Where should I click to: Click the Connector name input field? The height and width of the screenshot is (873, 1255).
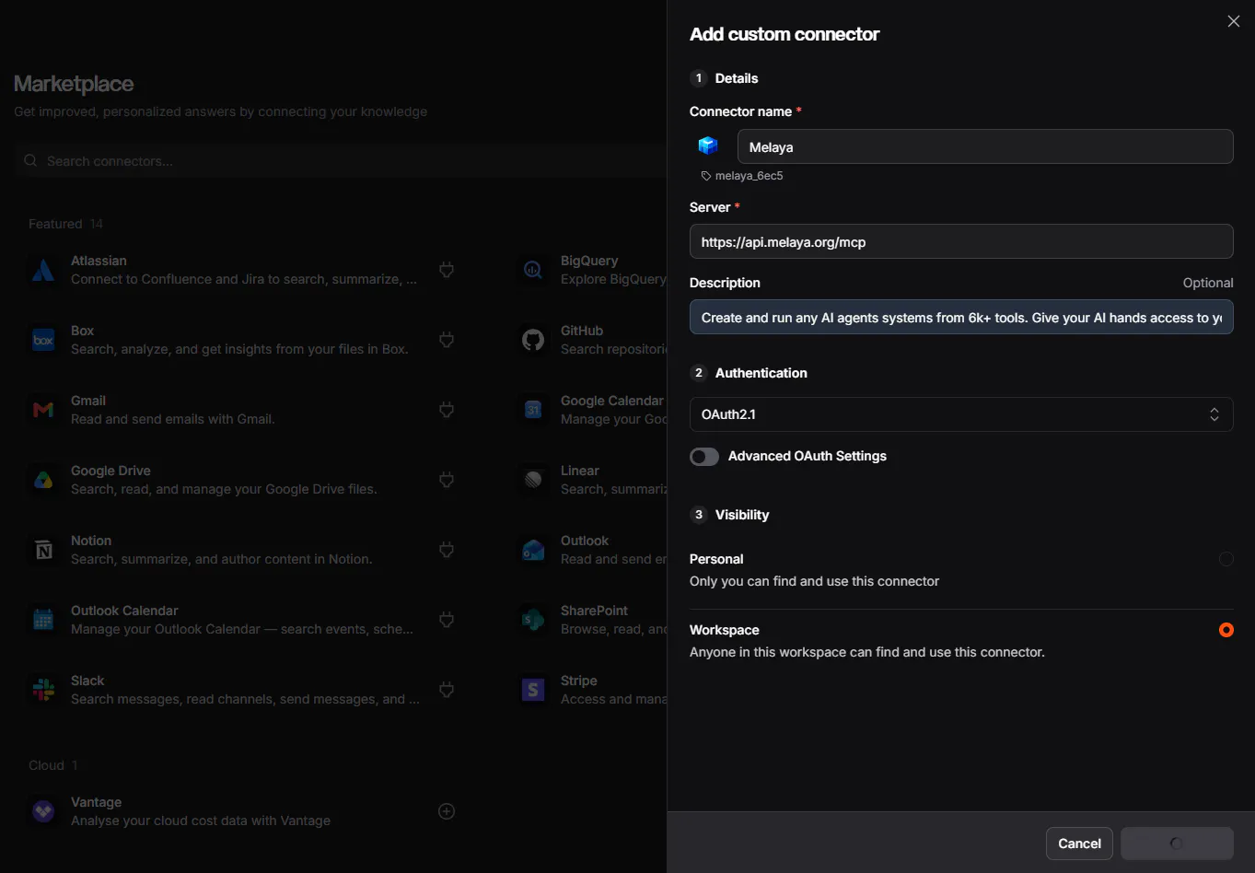(x=985, y=146)
